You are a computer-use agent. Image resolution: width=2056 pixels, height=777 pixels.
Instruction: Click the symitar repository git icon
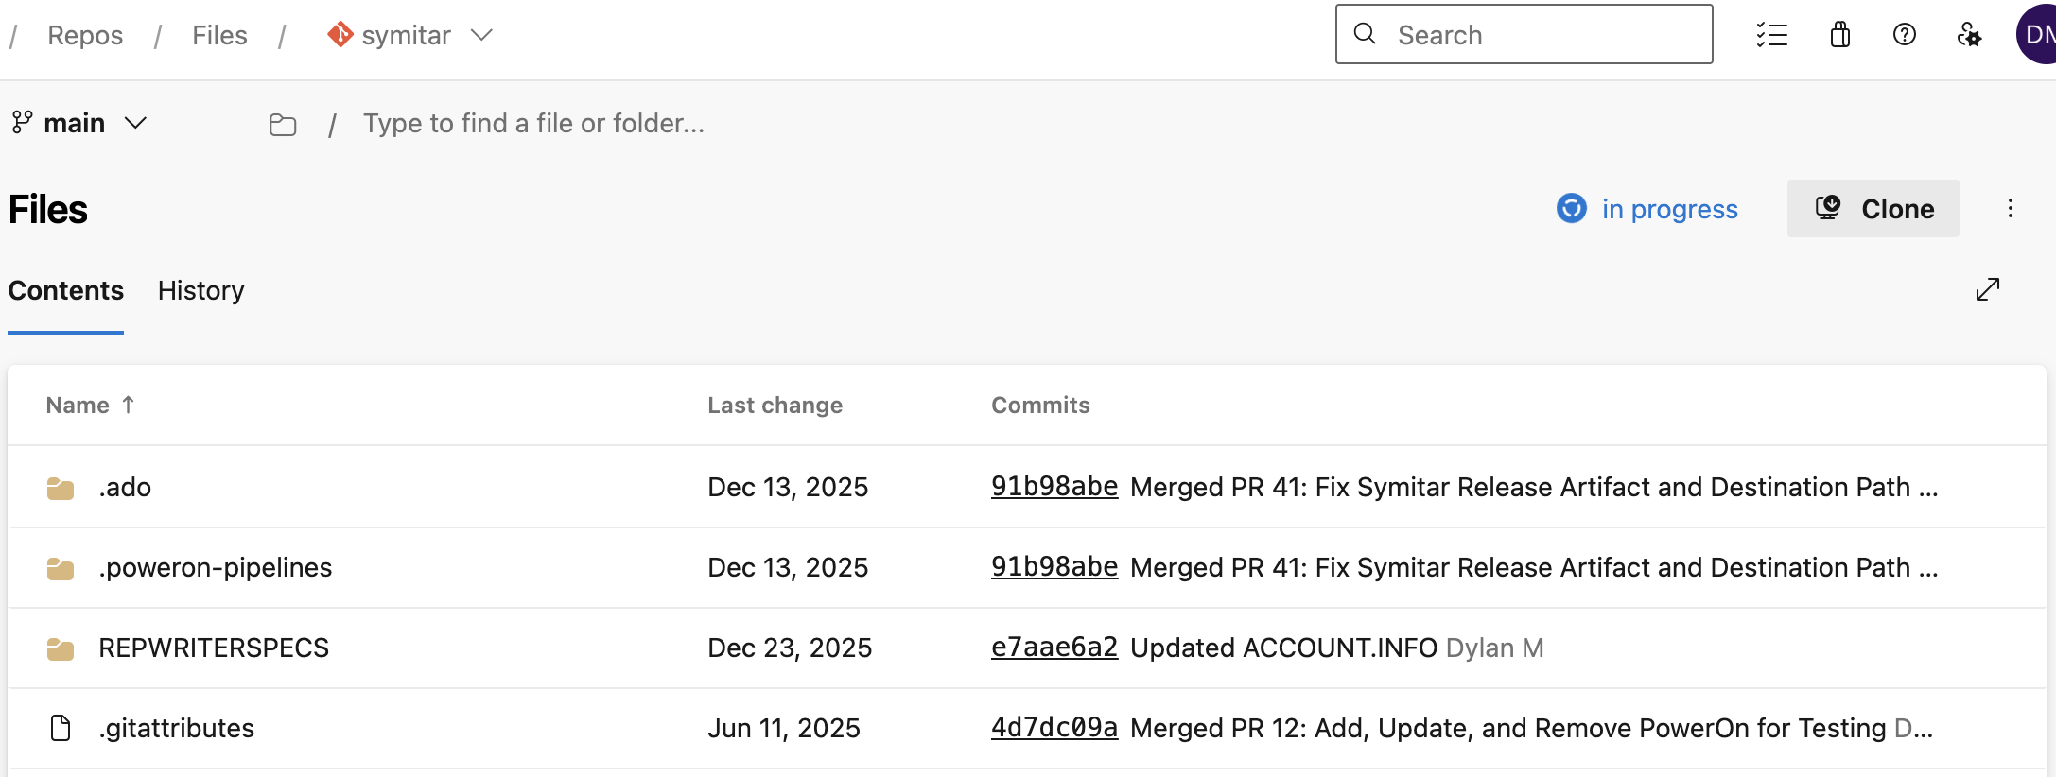click(x=340, y=35)
